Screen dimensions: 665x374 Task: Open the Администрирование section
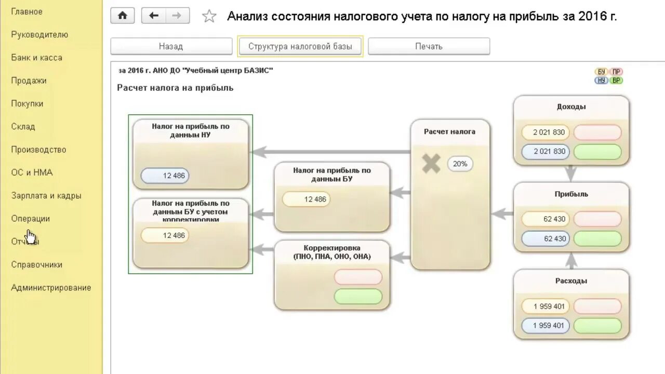point(51,288)
